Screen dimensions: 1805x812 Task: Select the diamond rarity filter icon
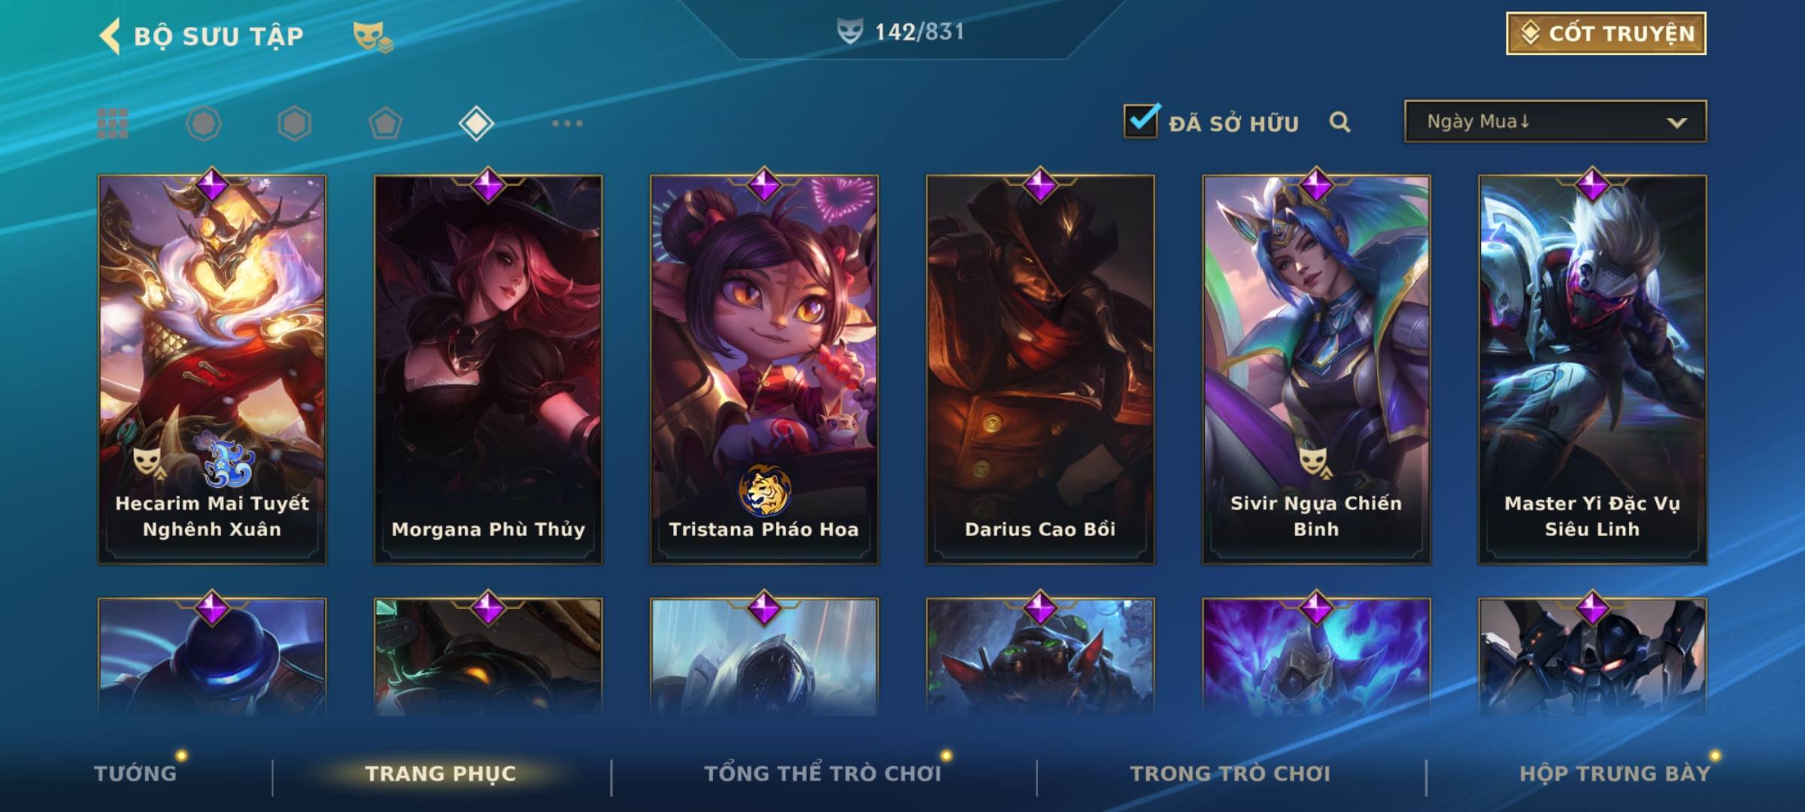click(476, 123)
